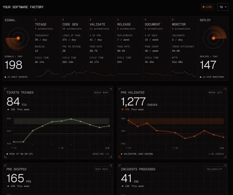Click the green dot beside 12 KPIS MONITORED

pyautogui.click(x=200, y=77)
